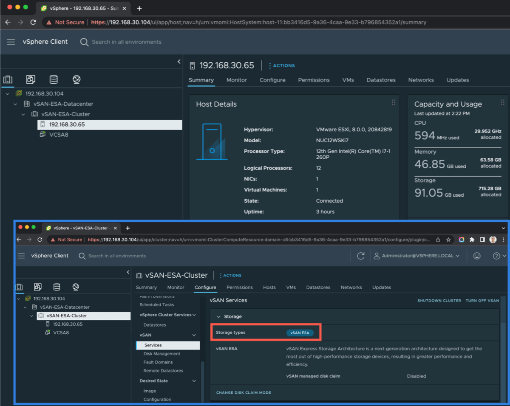Click browser reload icon in the host summary window
Viewport: 510px width, 406px height.
tap(33, 22)
